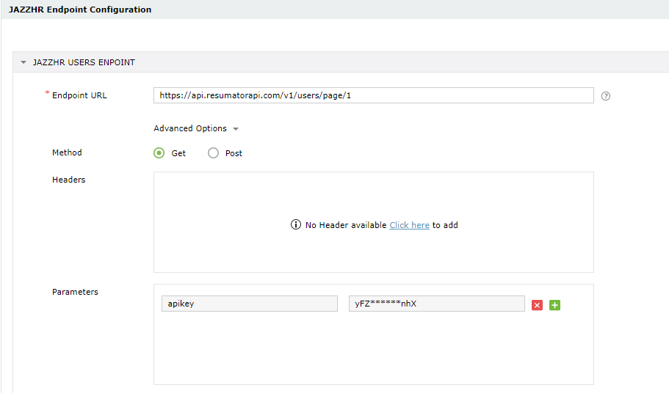
Task: Select the Get method radio button
Action: click(159, 153)
